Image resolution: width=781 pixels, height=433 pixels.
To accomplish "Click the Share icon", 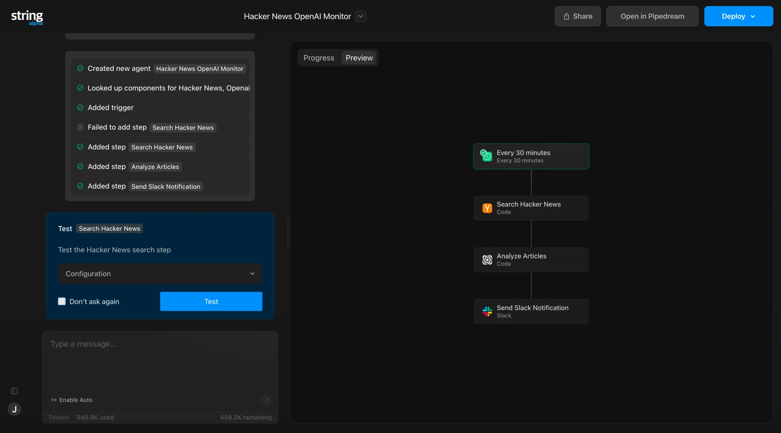I will [566, 16].
